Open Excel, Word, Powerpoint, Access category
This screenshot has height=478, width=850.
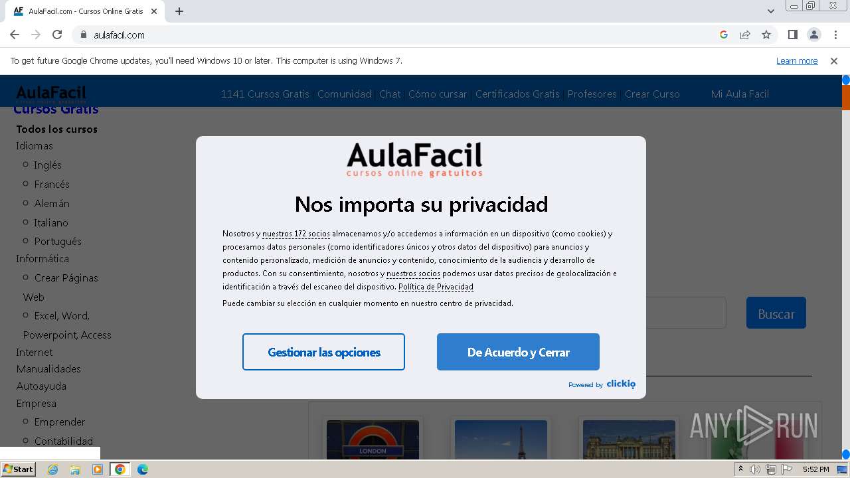[67, 325]
